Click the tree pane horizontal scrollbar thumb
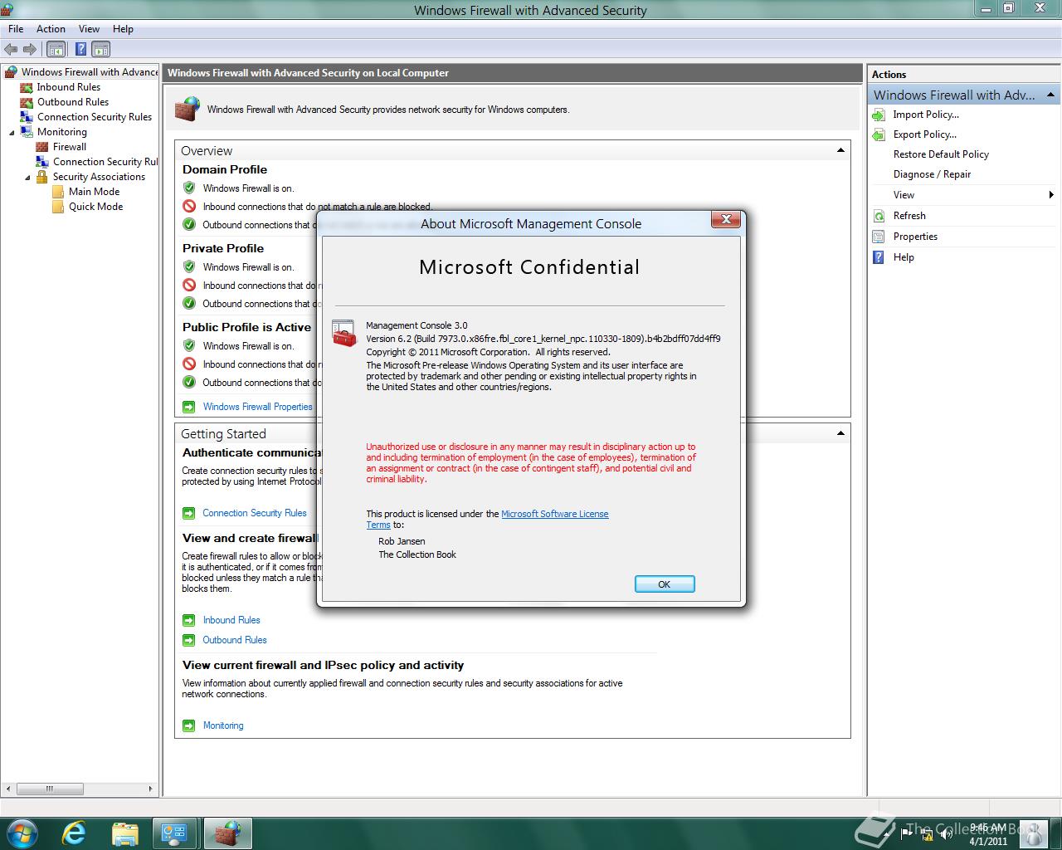 click(x=49, y=789)
